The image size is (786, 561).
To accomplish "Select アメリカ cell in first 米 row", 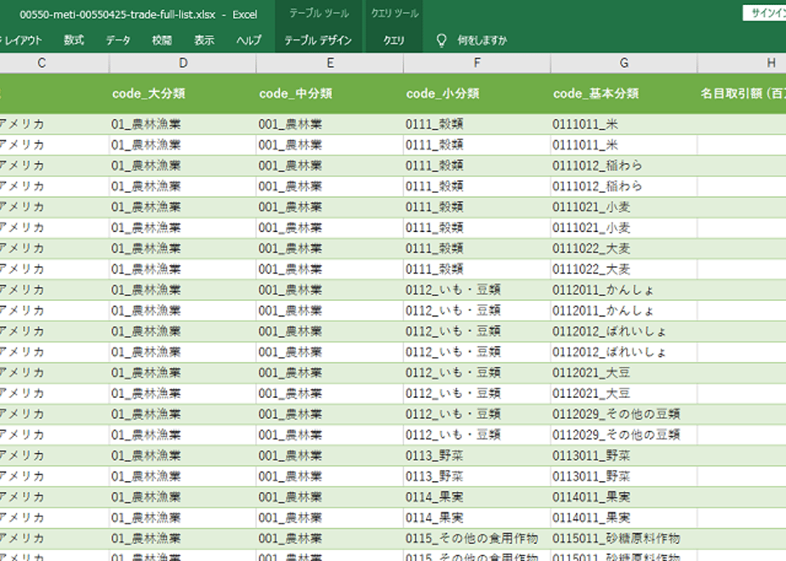I will click(54, 124).
